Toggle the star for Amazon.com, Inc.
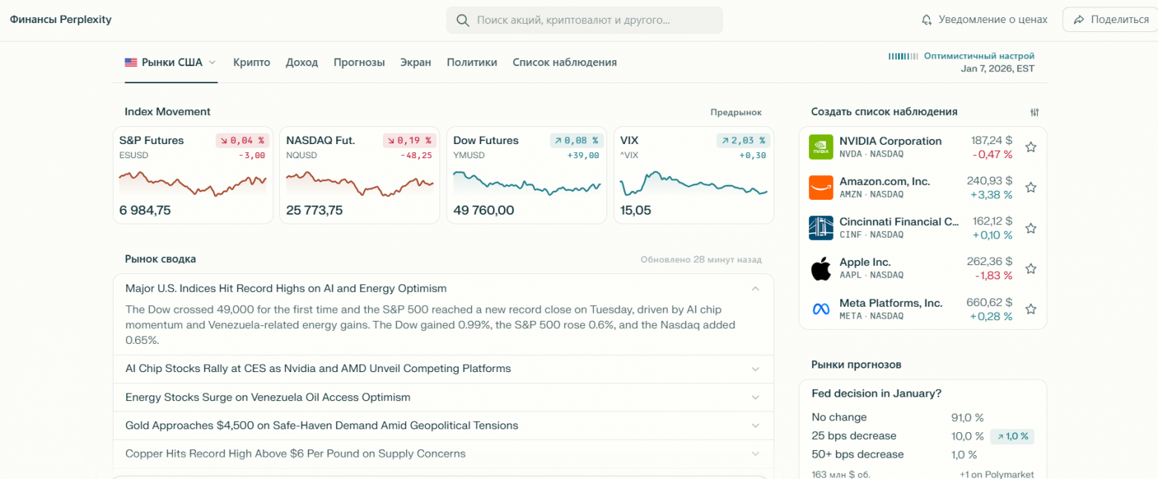1158x479 pixels. click(1030, 187)
